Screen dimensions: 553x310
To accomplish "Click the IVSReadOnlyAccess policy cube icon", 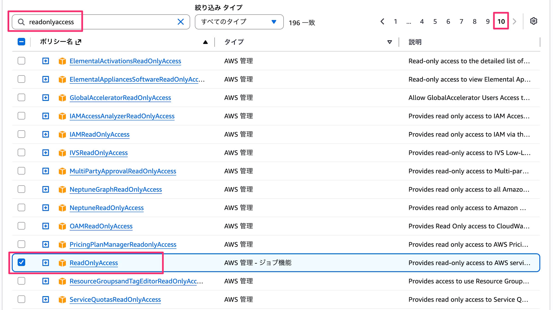I will (62, 153).
